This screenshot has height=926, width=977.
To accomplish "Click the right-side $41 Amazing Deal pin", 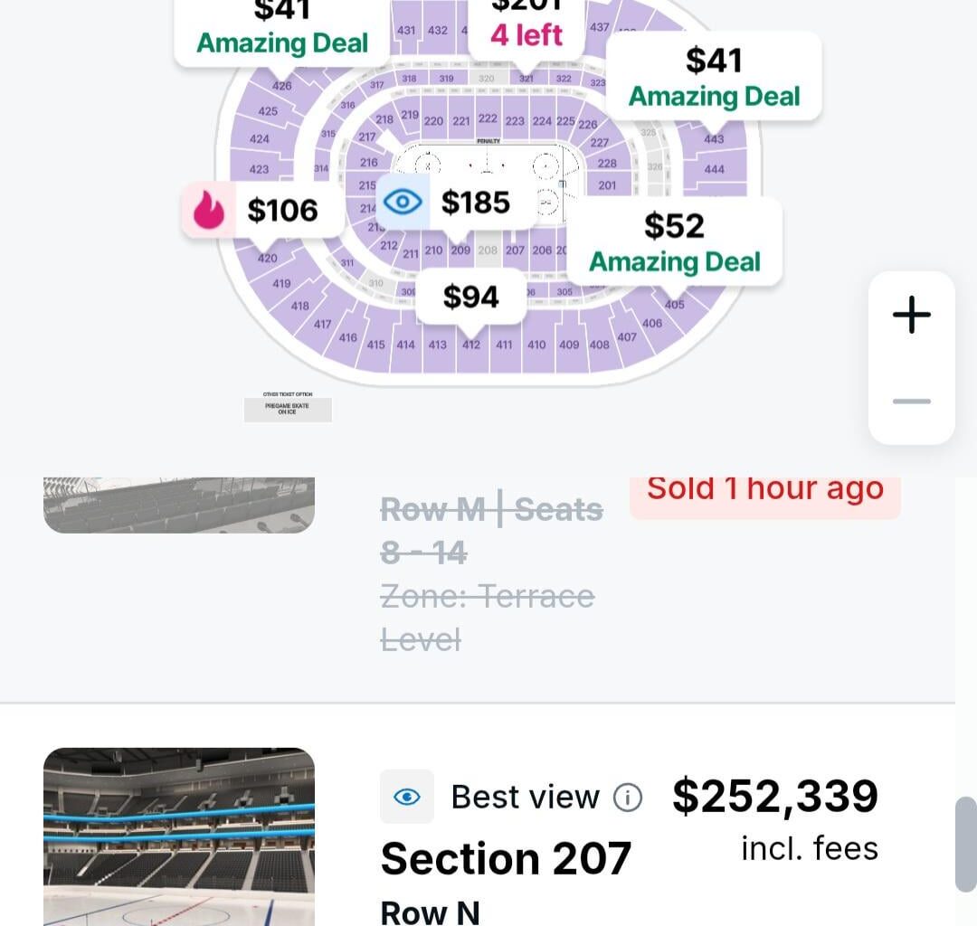I will click(714, 78).
